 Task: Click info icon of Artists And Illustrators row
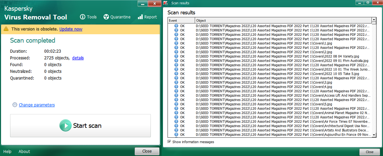click(176, 130)
